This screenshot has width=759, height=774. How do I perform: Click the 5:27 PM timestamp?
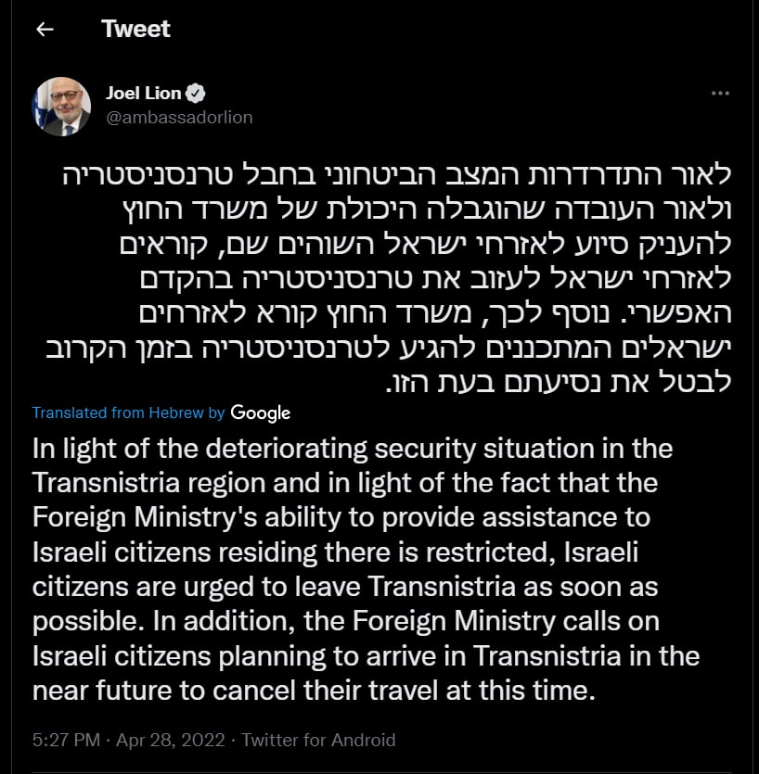coord(66,740)
